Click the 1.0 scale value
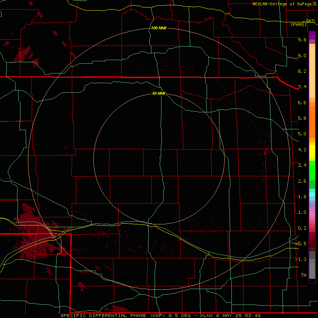The image size is (318, 318). click(302, 212)
